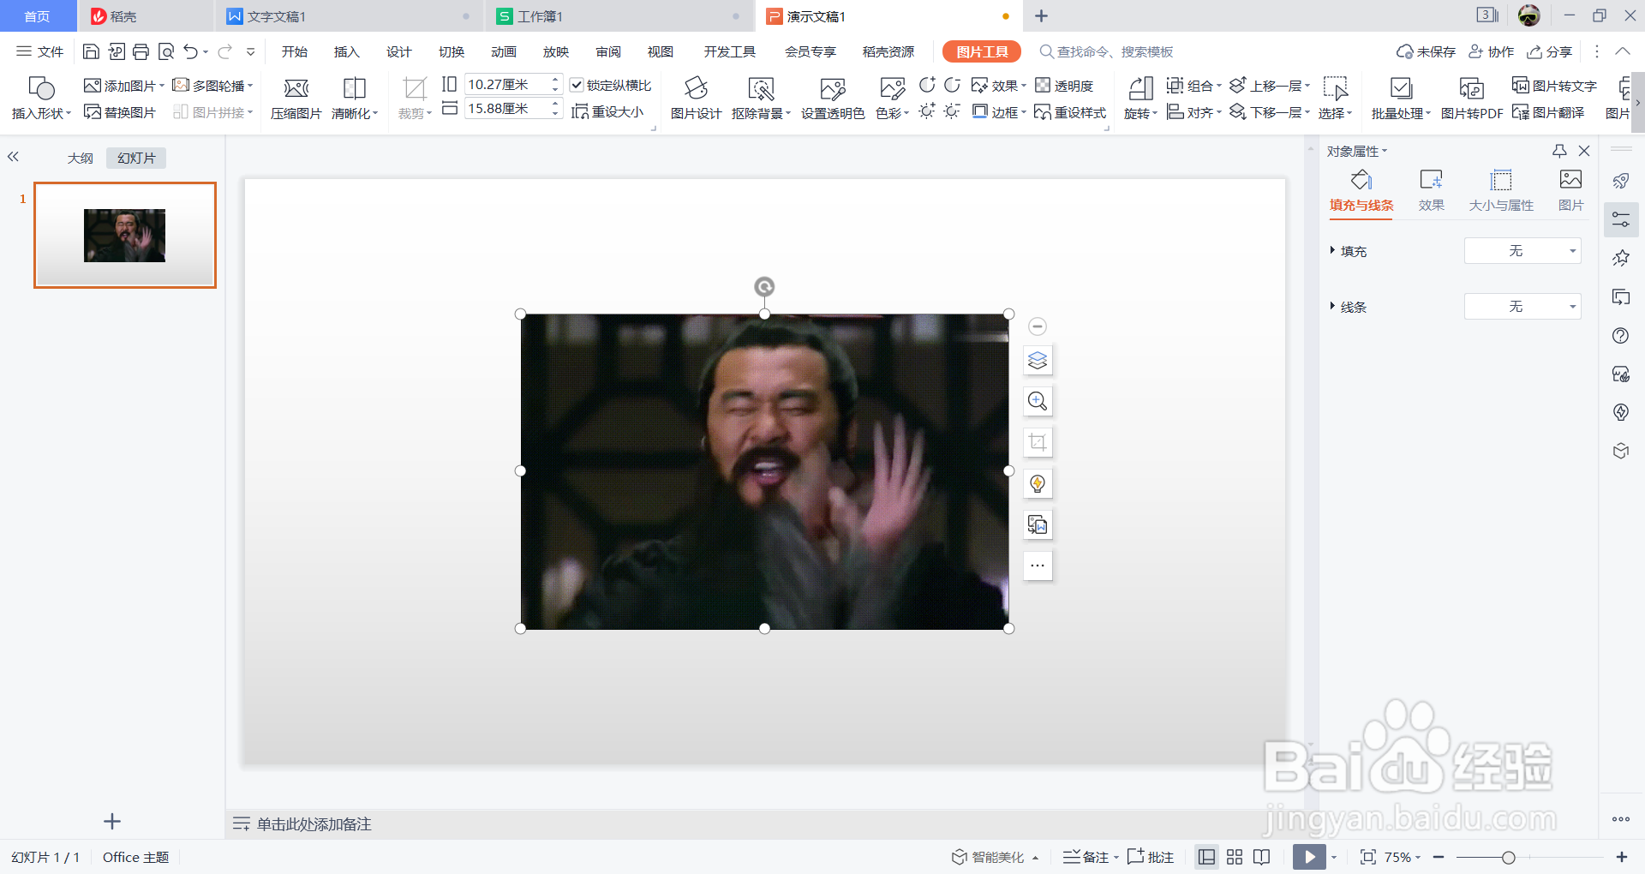Screen dimensions: 1645x874
Task: Click the rotate handle above the image
Action: (764, 286)
